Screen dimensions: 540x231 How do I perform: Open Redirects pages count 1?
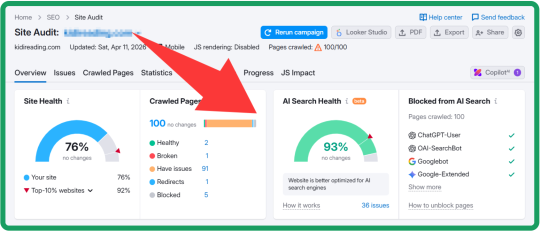[207, 182]
